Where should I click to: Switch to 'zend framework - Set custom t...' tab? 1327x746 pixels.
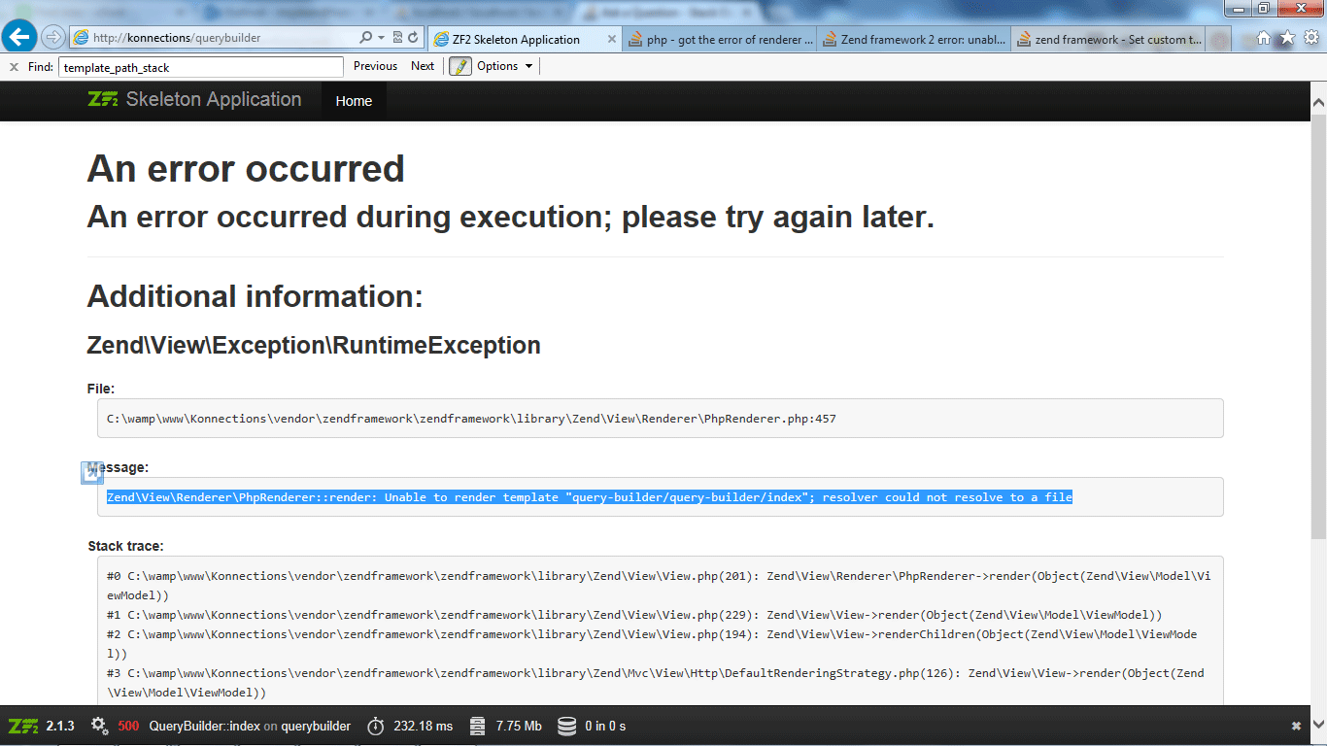tap(1108, 40)
